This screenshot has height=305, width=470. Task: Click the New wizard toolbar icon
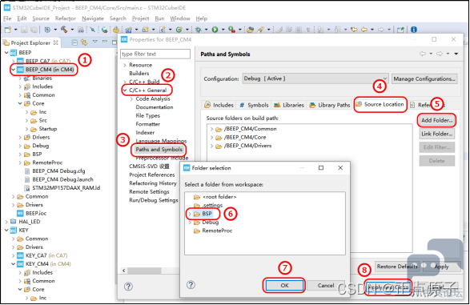tap(8, 30)
